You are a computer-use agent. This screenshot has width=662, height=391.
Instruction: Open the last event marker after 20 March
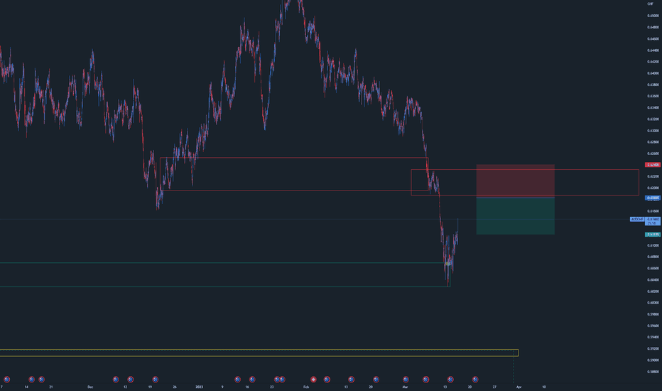coord(475,380)
